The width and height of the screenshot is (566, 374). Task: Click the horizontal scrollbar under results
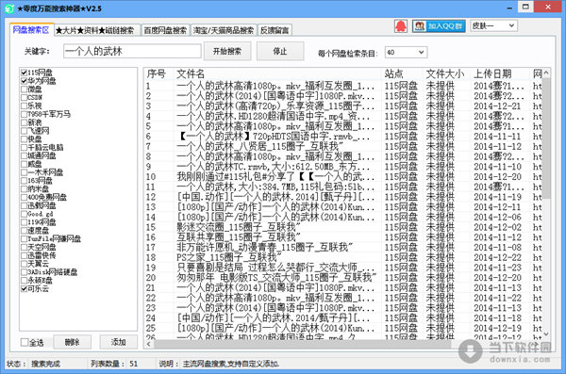click(303, 344)
